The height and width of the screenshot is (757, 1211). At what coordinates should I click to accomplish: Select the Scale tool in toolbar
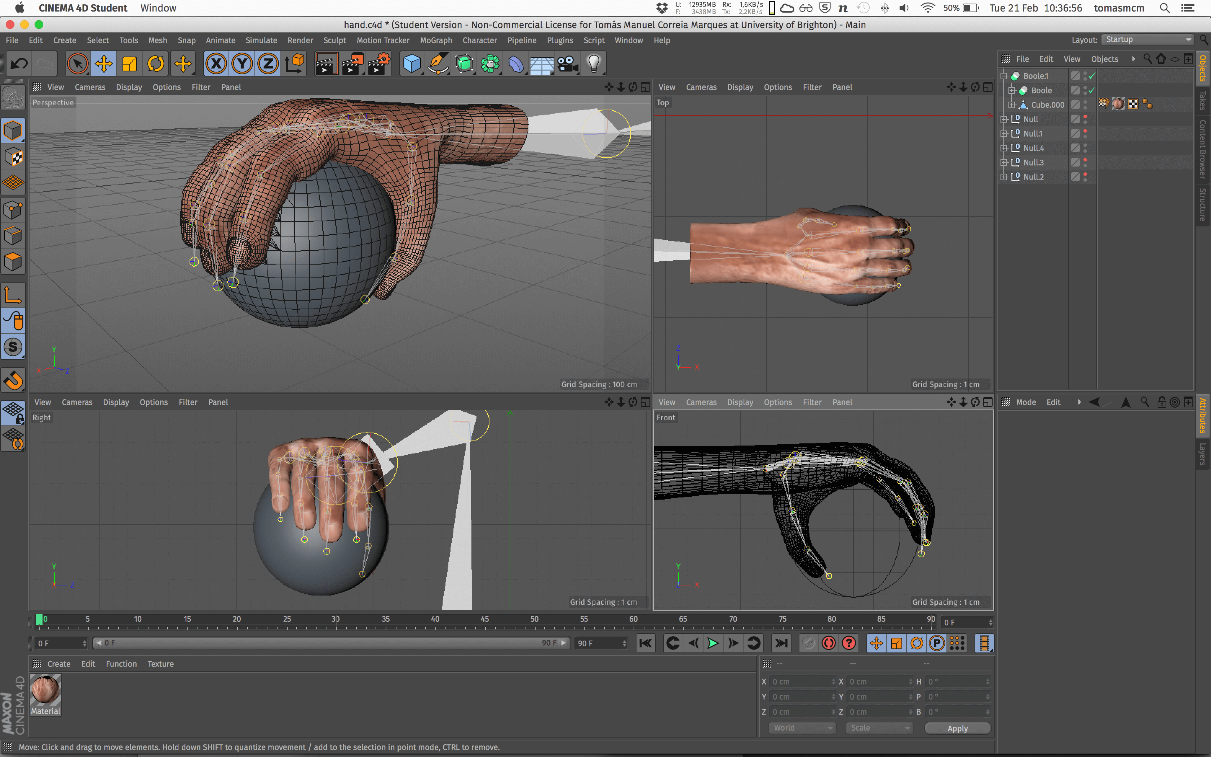click(130, 63)
